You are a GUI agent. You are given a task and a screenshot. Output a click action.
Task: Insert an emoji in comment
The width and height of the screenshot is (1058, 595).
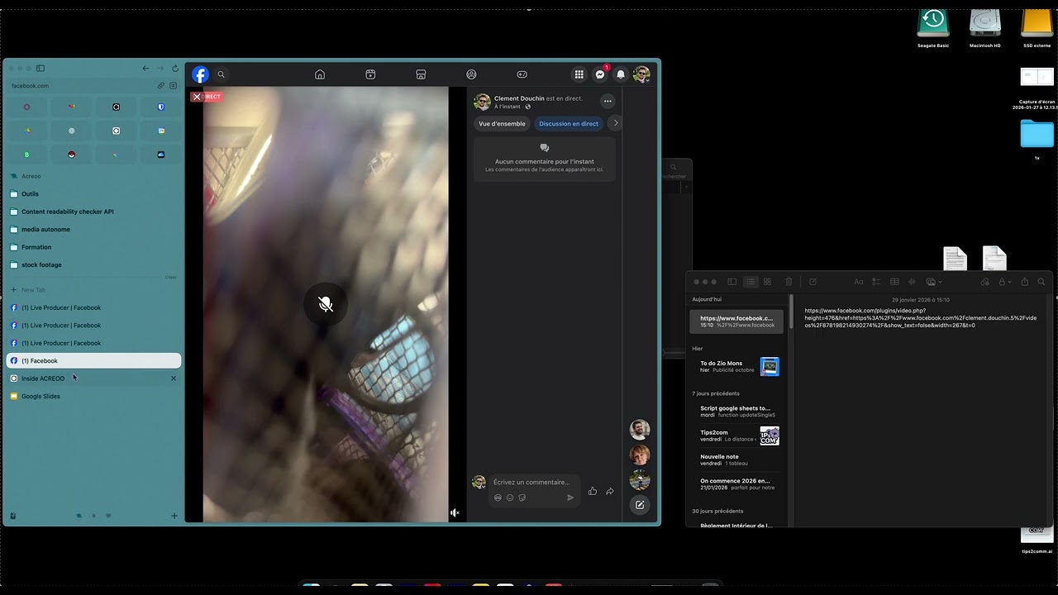[x=510, y=497]
